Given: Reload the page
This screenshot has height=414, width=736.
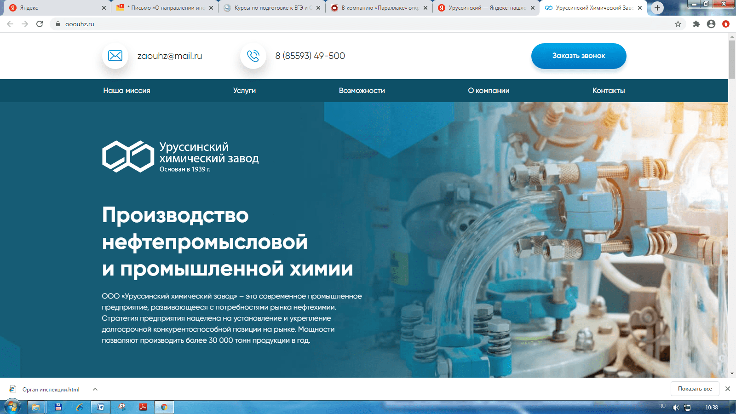Looking at the screenshot, I should (x=40, y=24).
